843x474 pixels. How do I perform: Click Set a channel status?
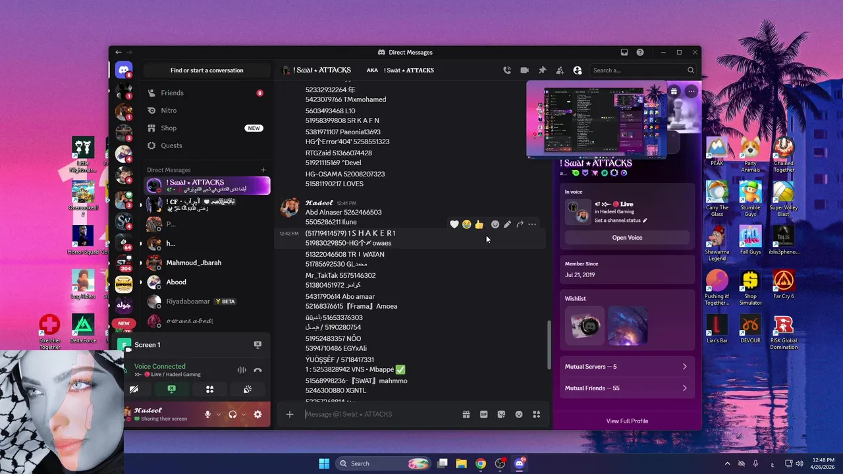point(621,221)
